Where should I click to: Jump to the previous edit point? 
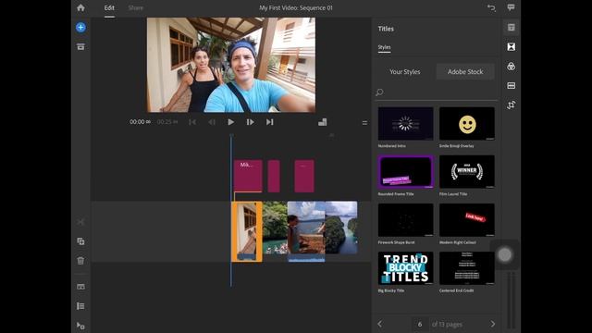coord(192,122)
